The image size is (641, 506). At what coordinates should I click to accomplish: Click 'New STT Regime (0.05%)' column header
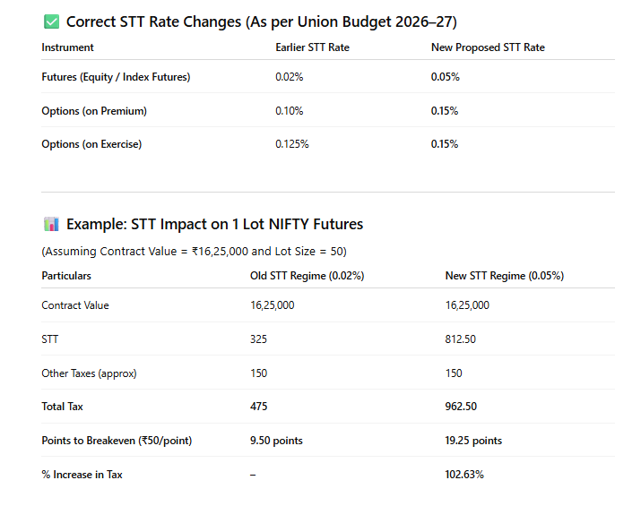[x=504, y=276]
